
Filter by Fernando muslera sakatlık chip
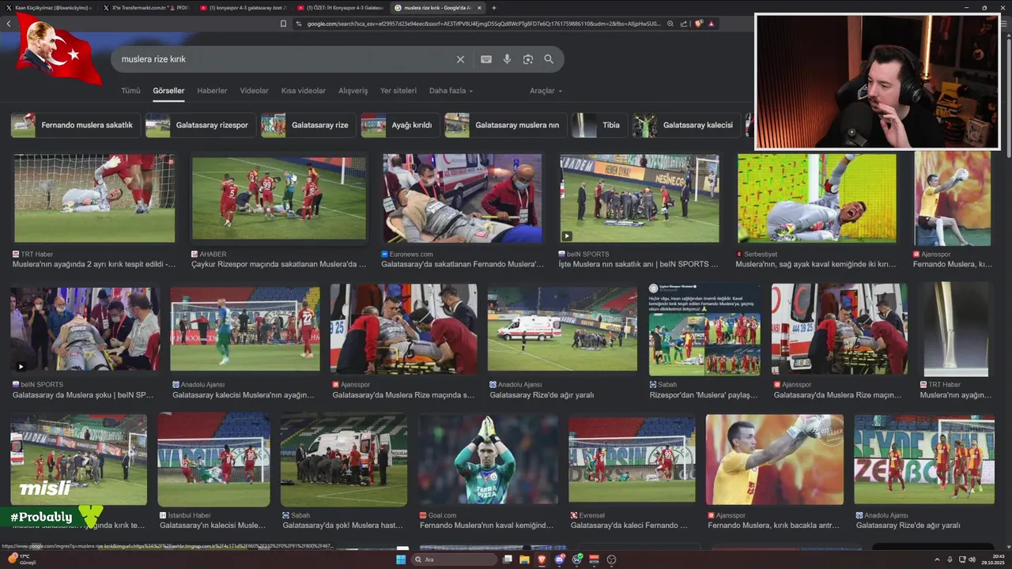click(76, 125)
